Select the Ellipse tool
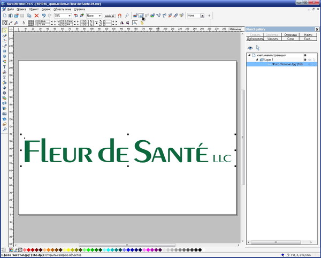This screenshot has height=258, width=321. pyautogui.click(x=4, y=56)
